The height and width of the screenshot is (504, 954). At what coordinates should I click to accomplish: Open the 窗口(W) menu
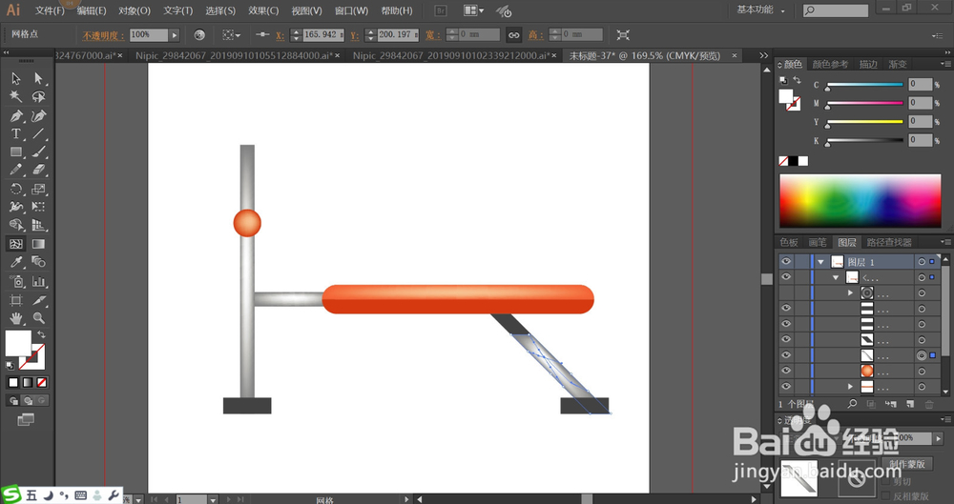click(x=351, y=10)
